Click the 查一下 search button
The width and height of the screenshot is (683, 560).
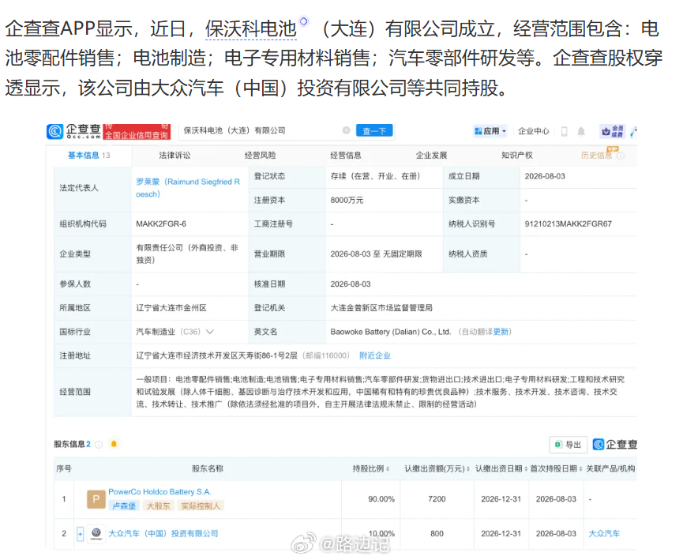pyautogui.click(x=374, y=131)
